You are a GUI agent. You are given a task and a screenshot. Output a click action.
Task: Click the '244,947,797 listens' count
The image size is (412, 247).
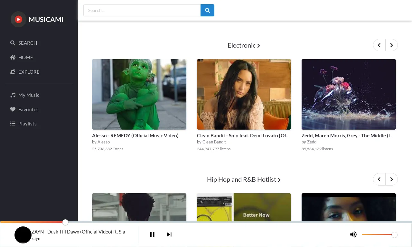[214, 149]
